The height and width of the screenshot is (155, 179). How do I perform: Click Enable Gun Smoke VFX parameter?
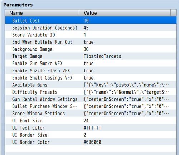click(91, 63)
